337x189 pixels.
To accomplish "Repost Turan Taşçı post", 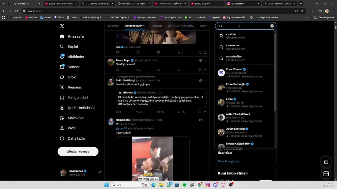I will pos(138,70).
